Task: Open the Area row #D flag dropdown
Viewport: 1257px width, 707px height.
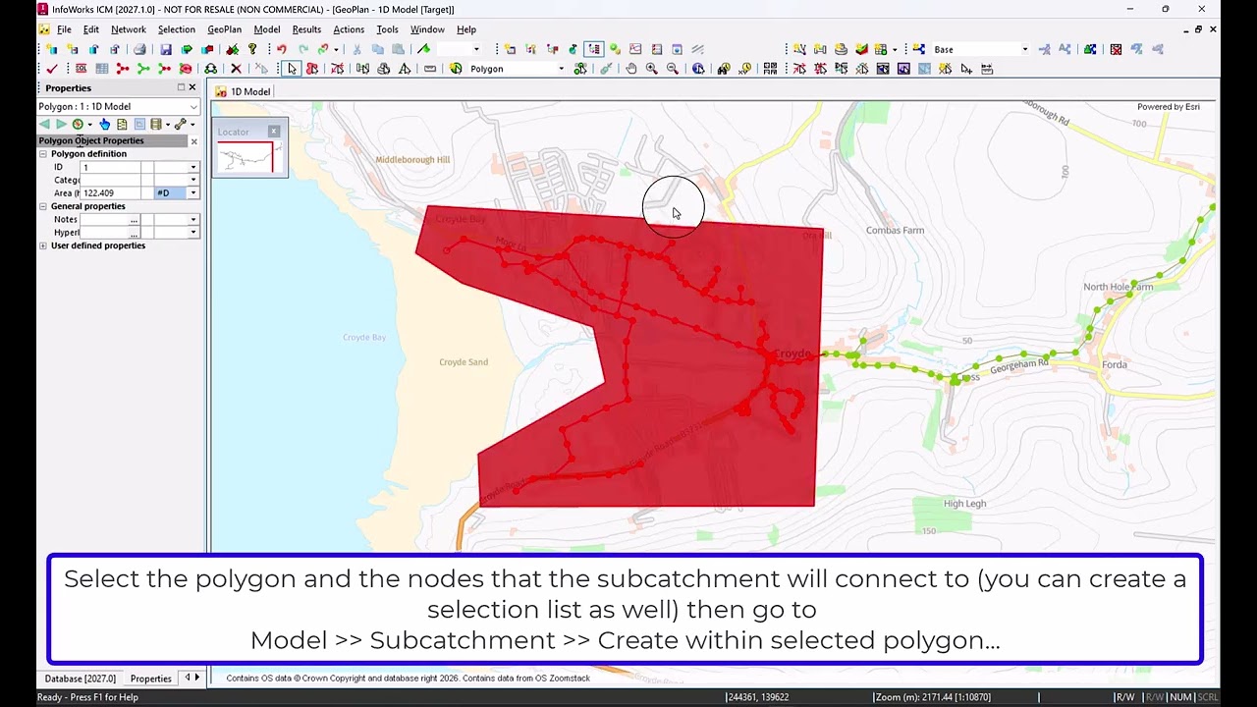Action: (x=193, y=193)
